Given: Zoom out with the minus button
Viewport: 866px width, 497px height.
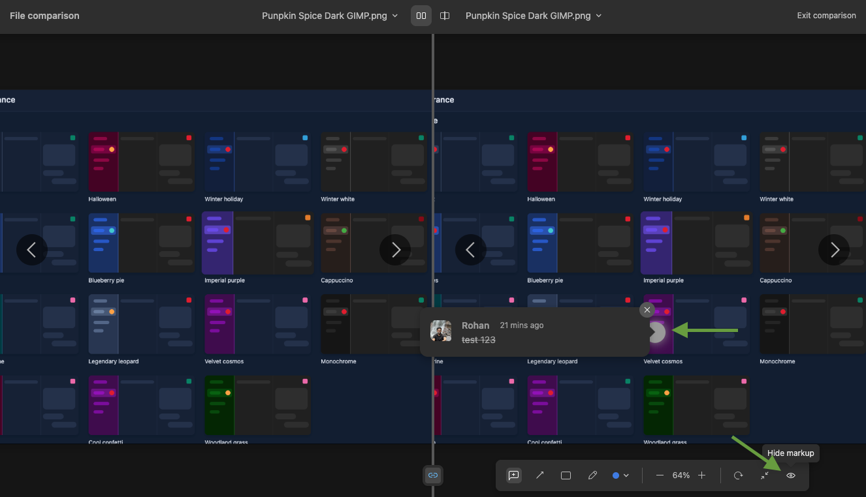Looking at the screenshot, I should point(660,475).
